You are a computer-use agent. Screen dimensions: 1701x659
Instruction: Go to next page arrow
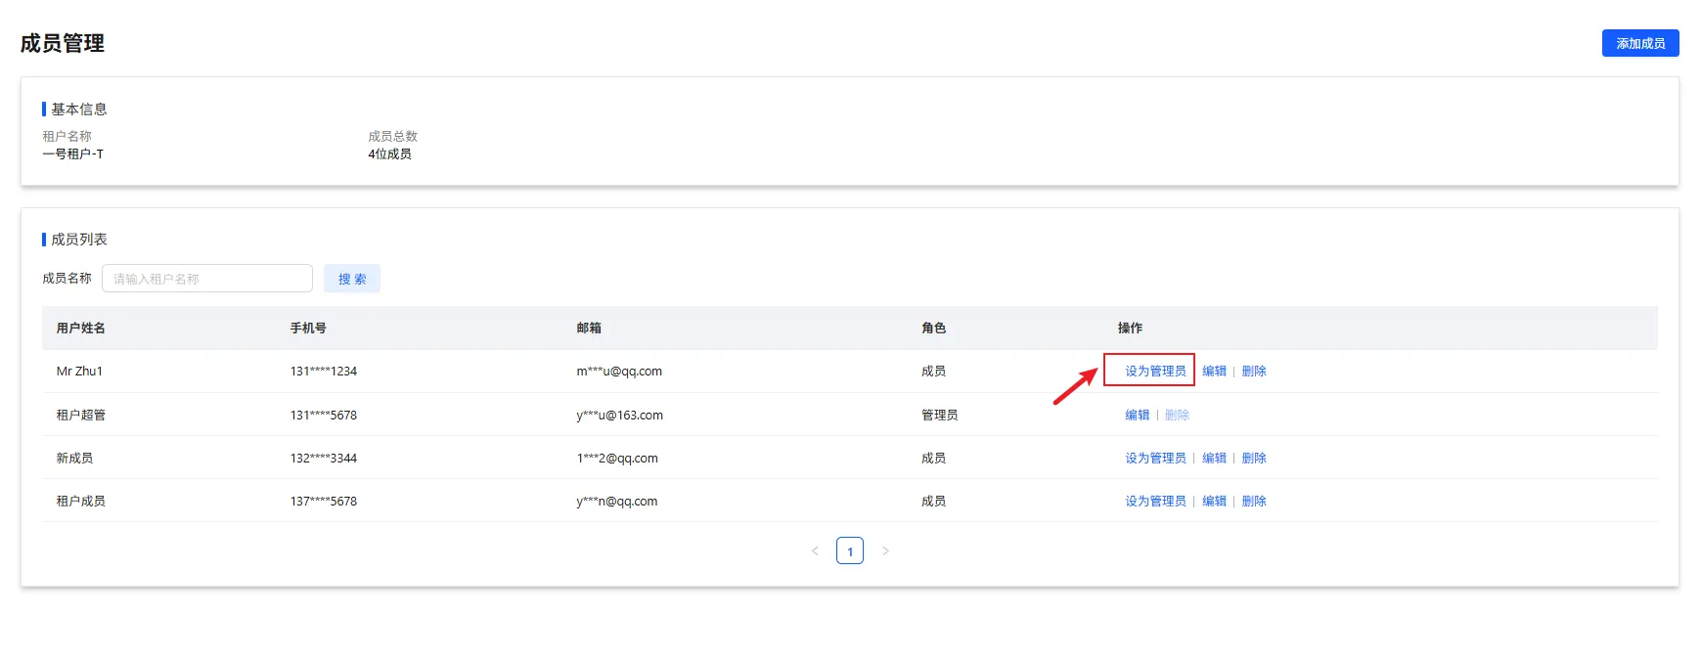coord(885,551)
